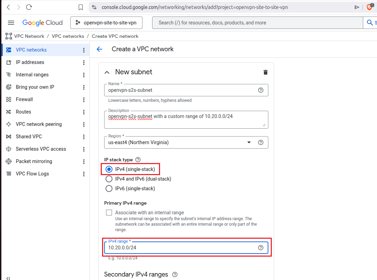Open more options for Routes

pyautogui.click(x=84, y=112)
